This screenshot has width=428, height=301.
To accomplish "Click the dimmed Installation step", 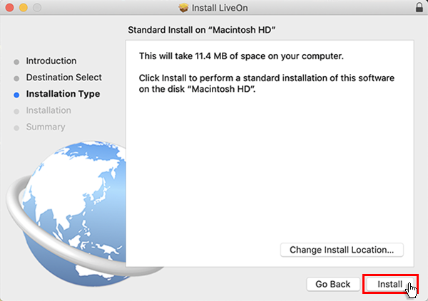I will [x=49, y=110].
